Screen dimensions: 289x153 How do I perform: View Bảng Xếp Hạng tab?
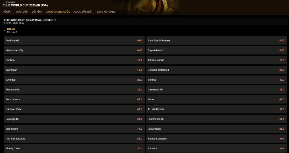(x=106, y=12)
